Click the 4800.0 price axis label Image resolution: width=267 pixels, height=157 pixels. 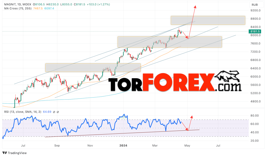tap(256, 101)
